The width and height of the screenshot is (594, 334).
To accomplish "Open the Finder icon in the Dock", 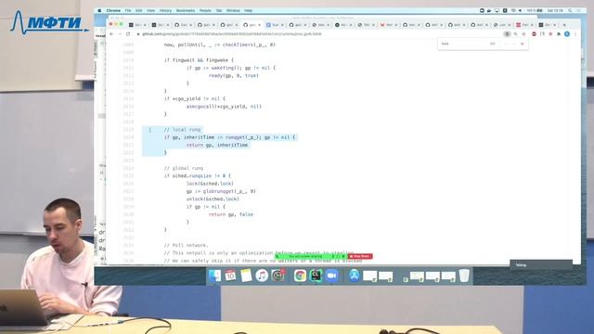I will click(x=214, y=276).
